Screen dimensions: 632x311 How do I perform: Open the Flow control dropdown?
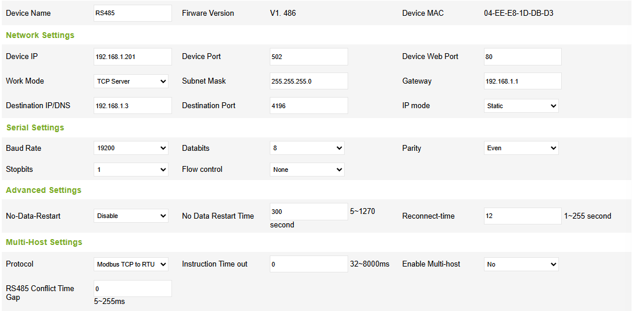tap(307, 170)
